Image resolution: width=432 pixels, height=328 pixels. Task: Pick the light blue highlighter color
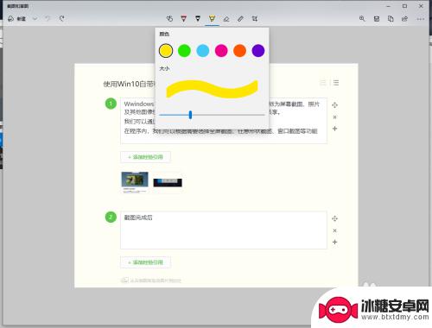pyautogui.click(x=203, y=51)
